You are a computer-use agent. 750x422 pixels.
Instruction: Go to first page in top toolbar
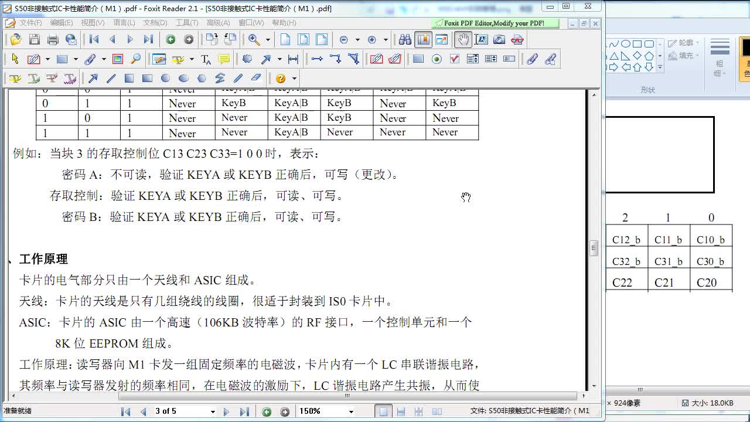(x=94, y=40)
